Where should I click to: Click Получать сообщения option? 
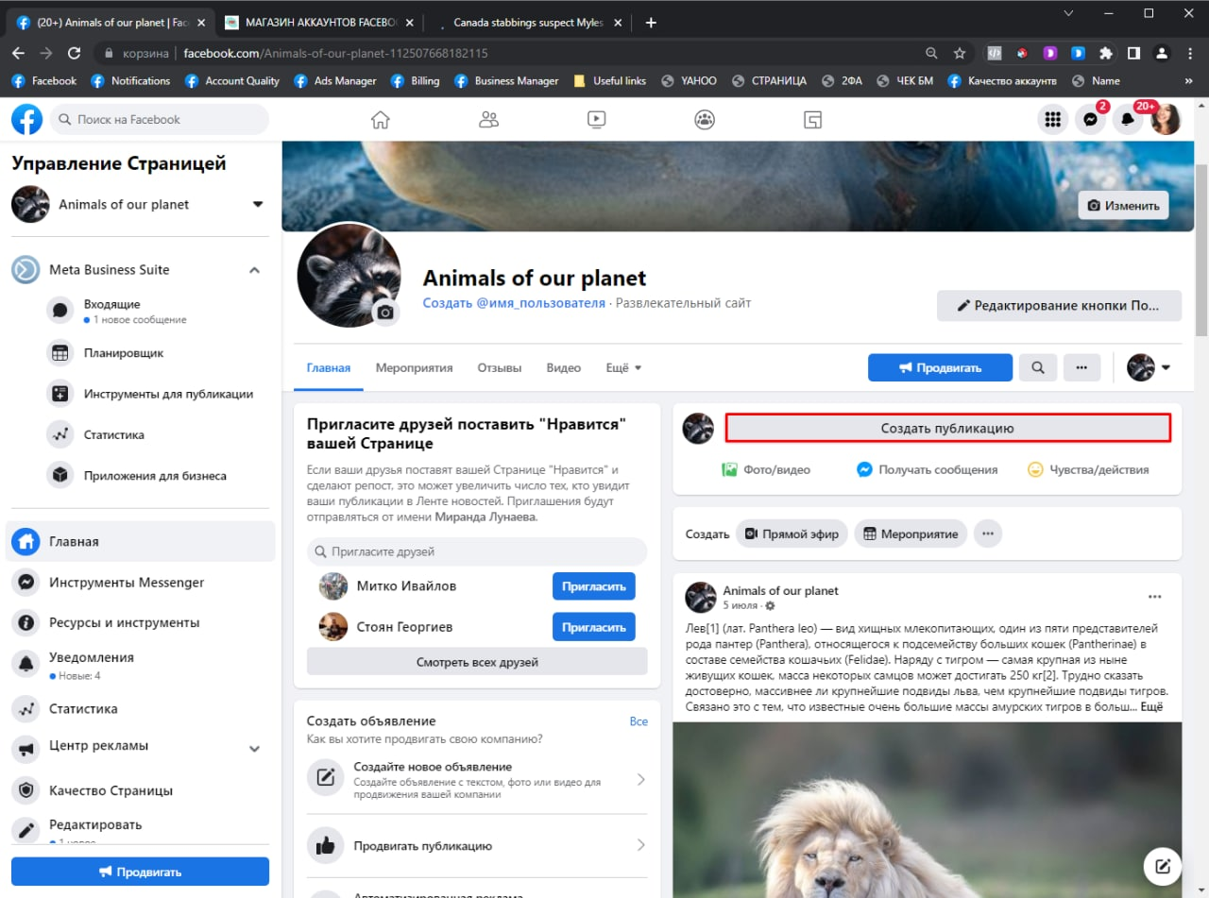tap(928, 469)
